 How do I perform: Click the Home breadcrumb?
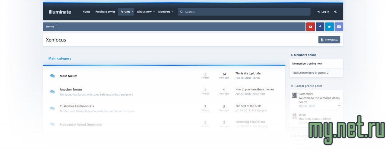(50, 27)
